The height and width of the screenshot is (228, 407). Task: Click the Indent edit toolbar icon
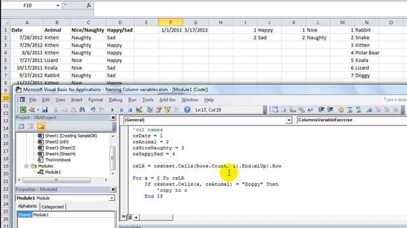tap(321, 110)
